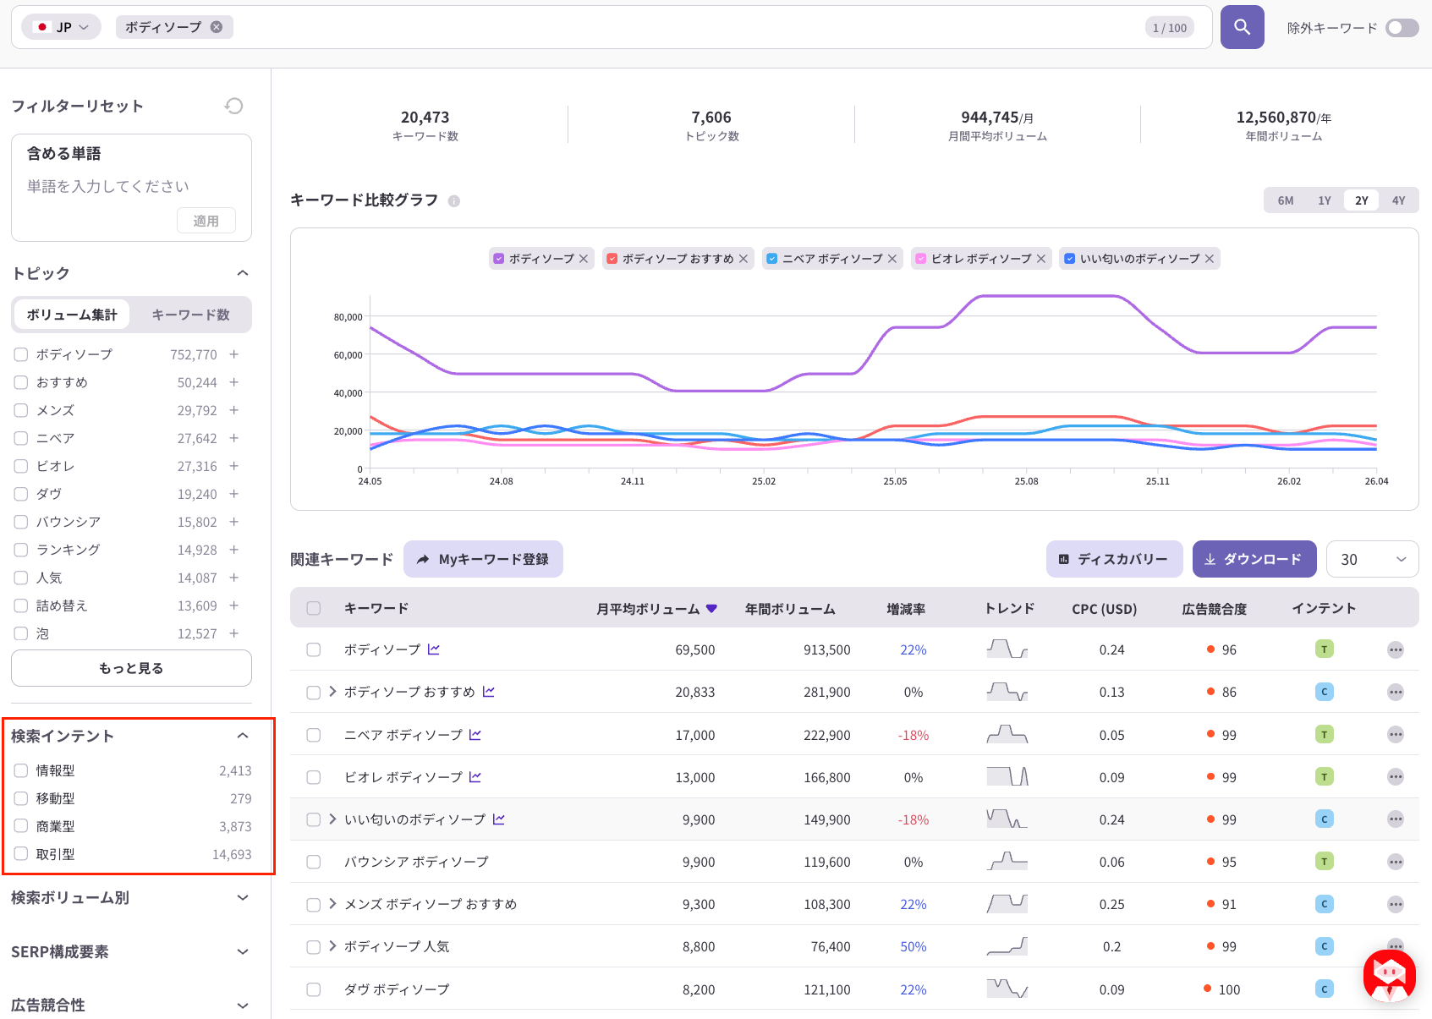The height and width of the screenshot is (1019, 1432).
Task: Click C intent badge in ボディソープ おすすめ row
Action: tap(1325, 692)
